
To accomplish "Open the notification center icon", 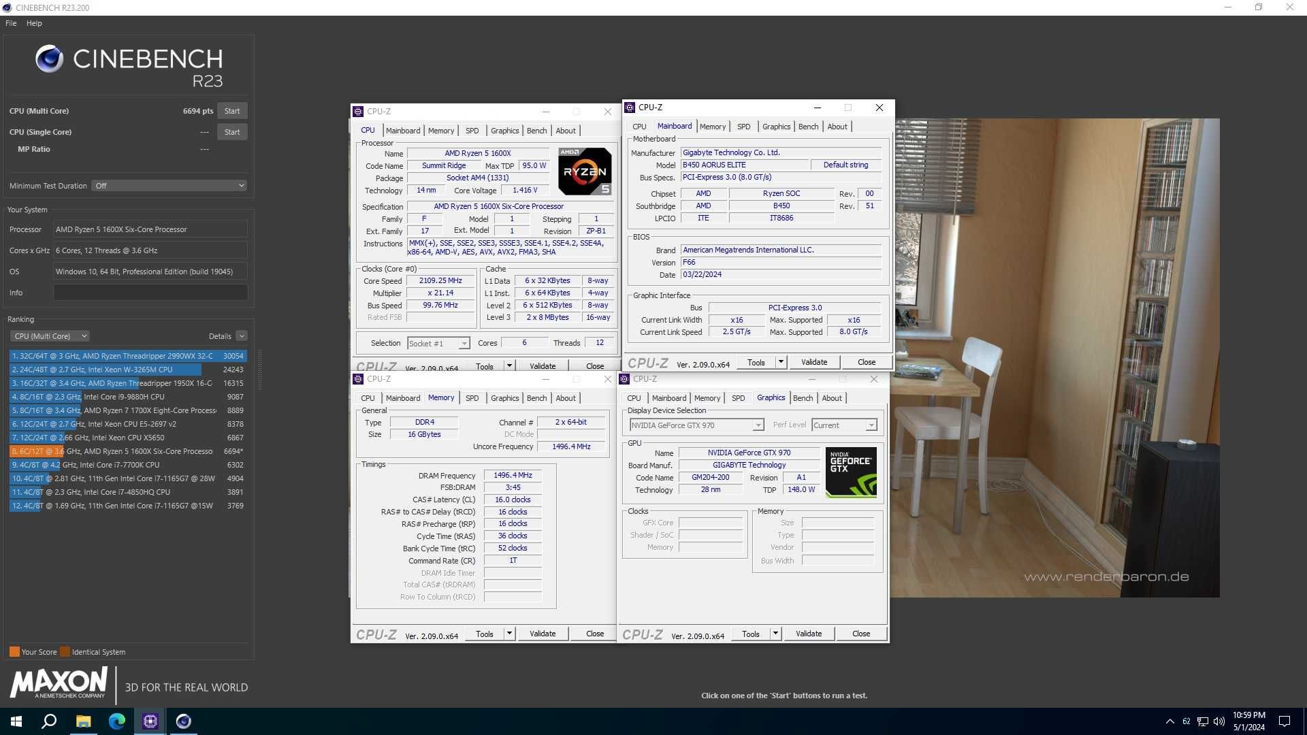I will point(1285,721).
